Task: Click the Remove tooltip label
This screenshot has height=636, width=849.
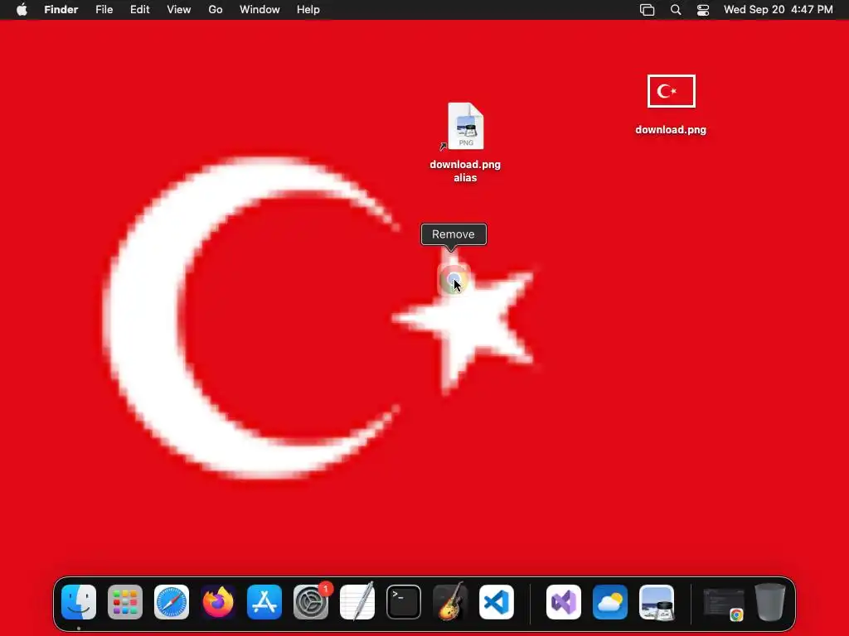Action: click(x=454, y=234)
